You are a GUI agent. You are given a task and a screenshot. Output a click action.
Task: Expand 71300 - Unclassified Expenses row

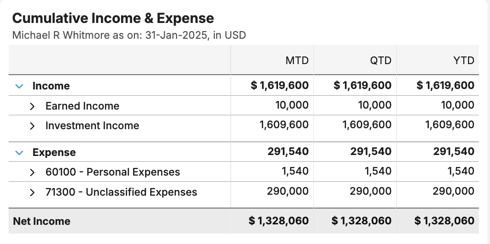32,192
